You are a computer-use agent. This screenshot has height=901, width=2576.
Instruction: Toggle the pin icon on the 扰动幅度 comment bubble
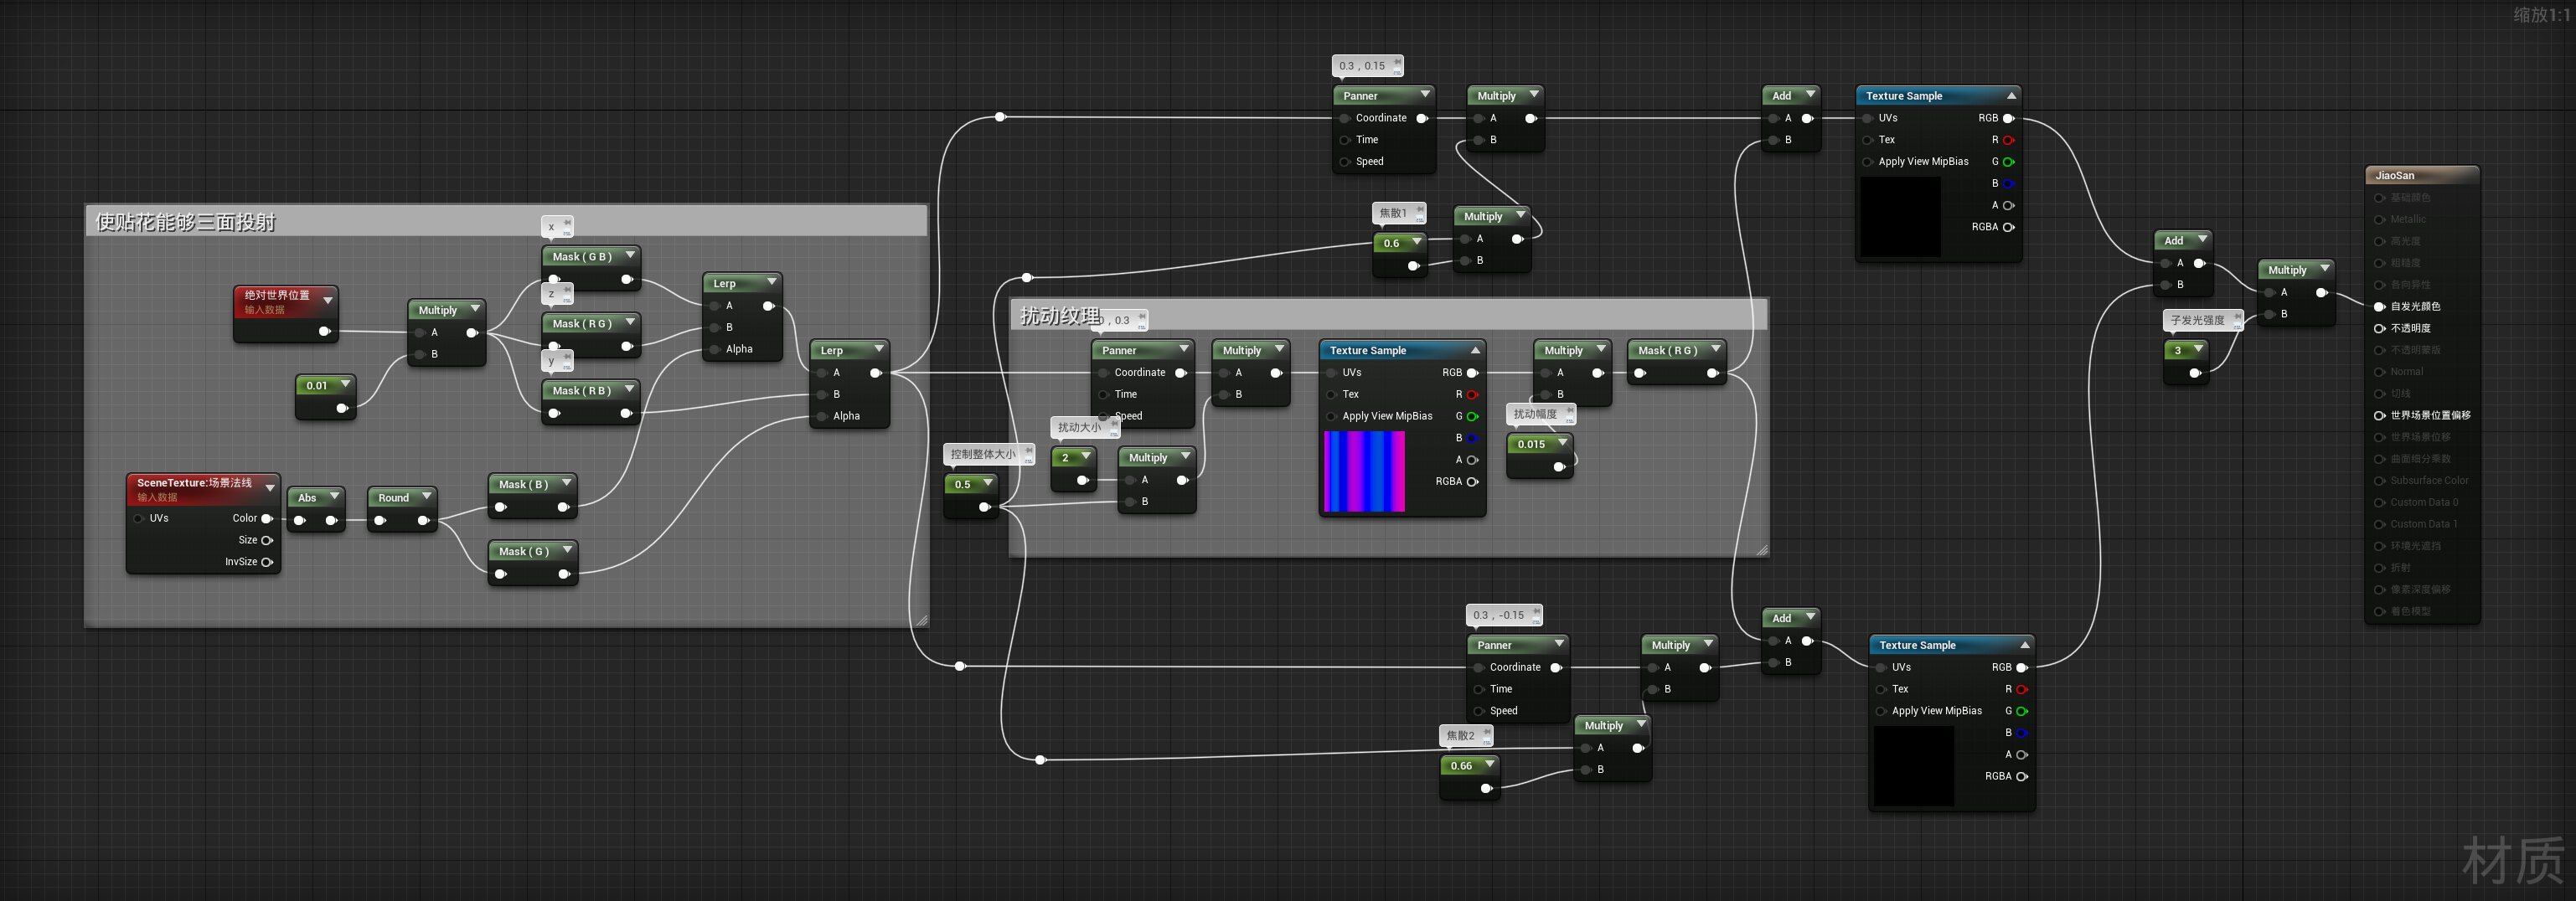click(x=1569, y=412)
